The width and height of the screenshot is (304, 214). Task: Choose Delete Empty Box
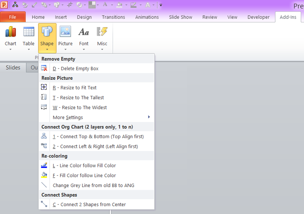75,68
